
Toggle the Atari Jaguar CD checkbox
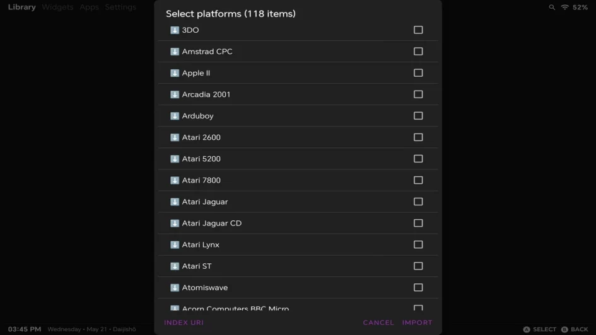(418, 223)
